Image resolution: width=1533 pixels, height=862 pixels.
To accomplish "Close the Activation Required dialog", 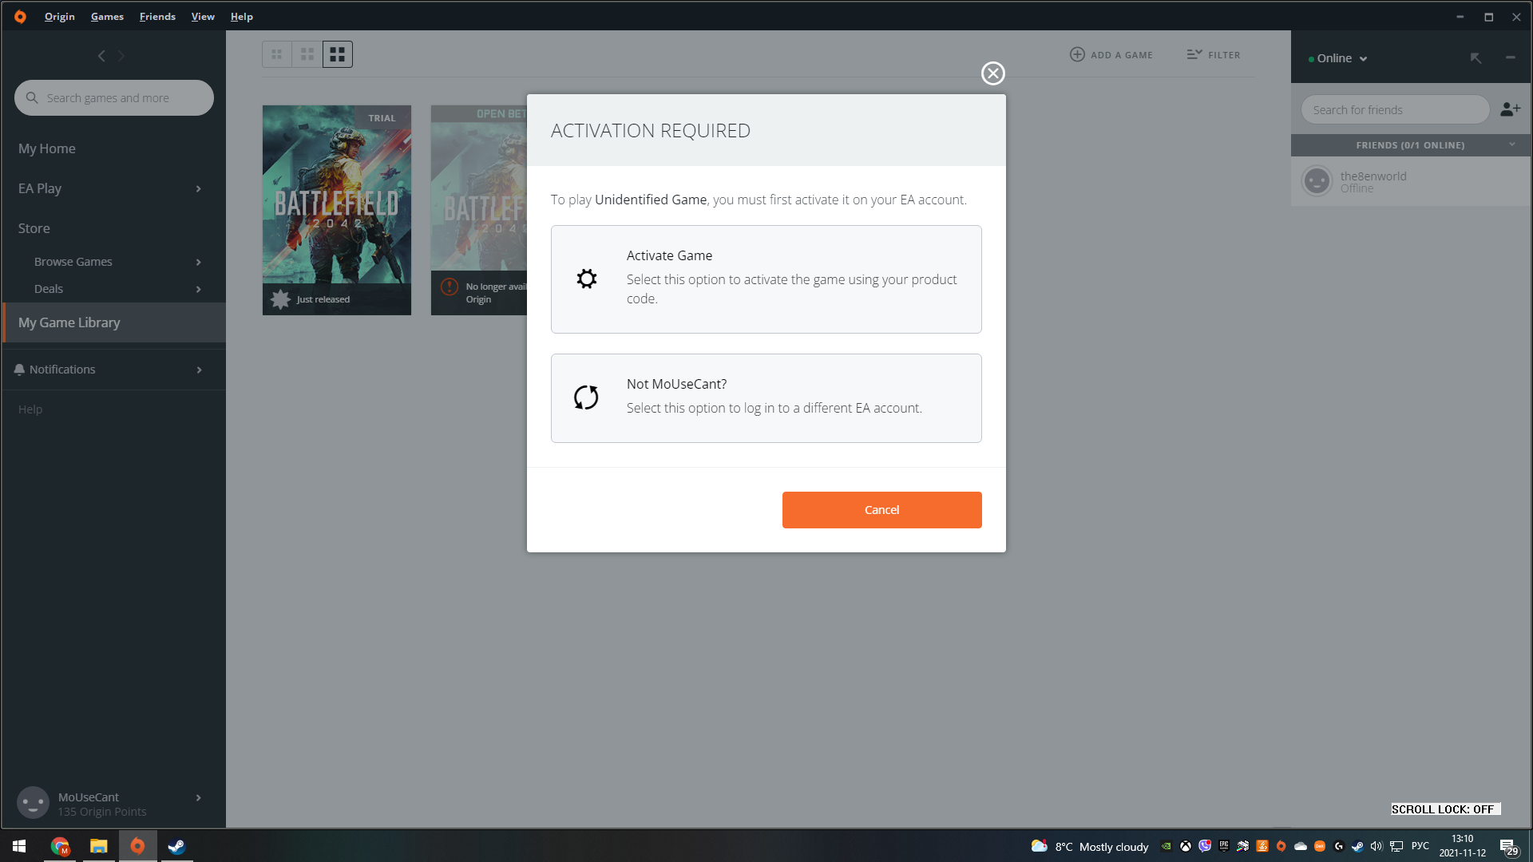I will tap(992, 73).
